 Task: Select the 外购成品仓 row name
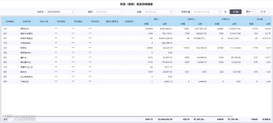pos(26,43)
